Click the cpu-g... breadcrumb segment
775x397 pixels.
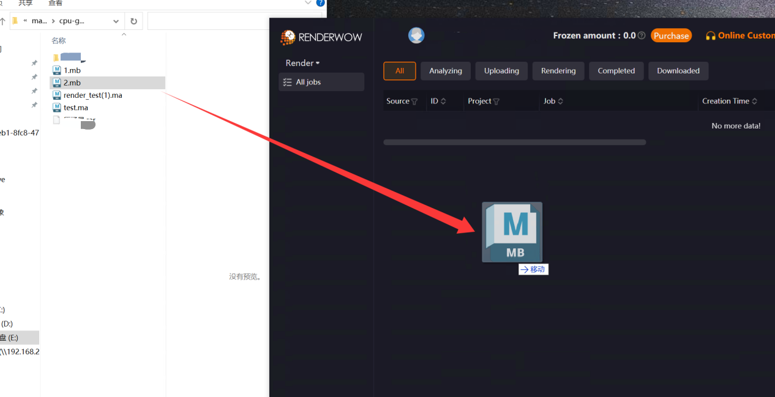pos(72,21)
